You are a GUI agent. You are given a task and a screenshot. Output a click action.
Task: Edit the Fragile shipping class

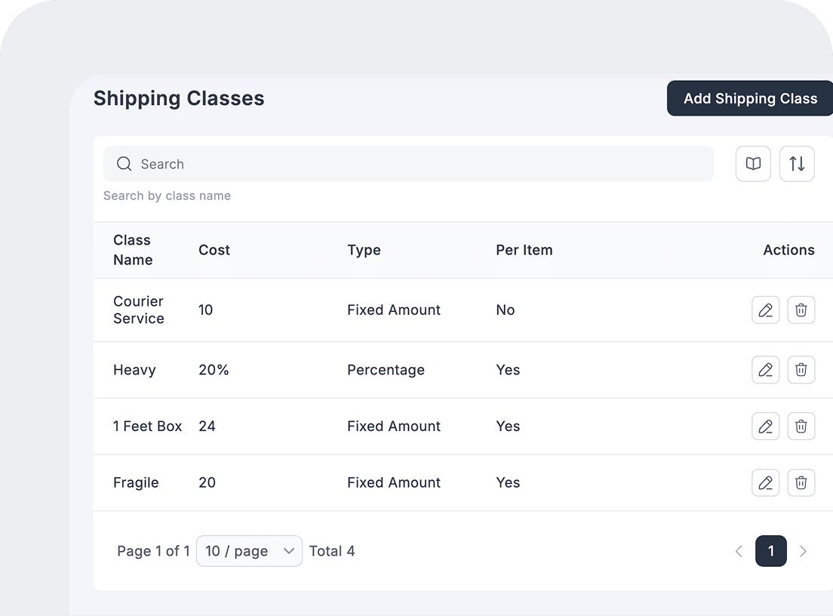pos(765,482)
